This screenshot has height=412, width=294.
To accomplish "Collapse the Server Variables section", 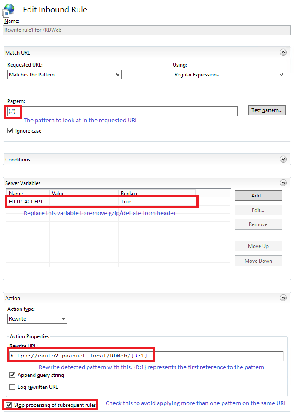I will pyautogui.click(x=283, y=182).
